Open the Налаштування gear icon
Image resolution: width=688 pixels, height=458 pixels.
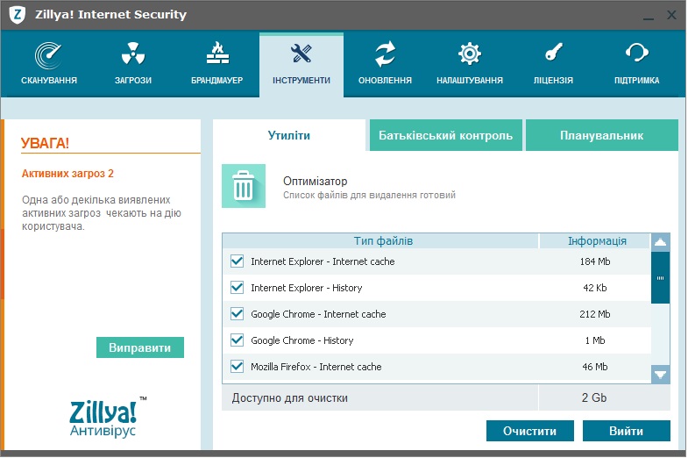pos(470,54)
